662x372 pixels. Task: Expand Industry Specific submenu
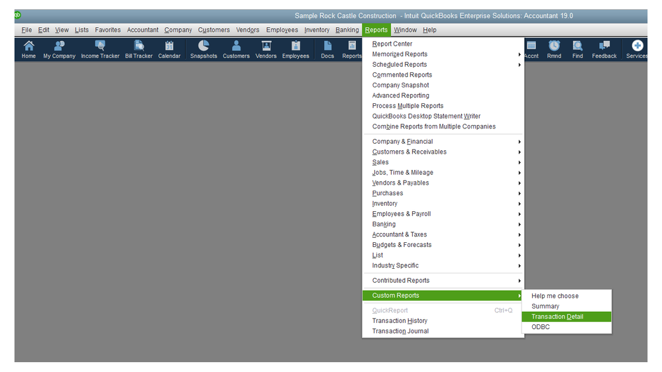click(x=443, y=265)
